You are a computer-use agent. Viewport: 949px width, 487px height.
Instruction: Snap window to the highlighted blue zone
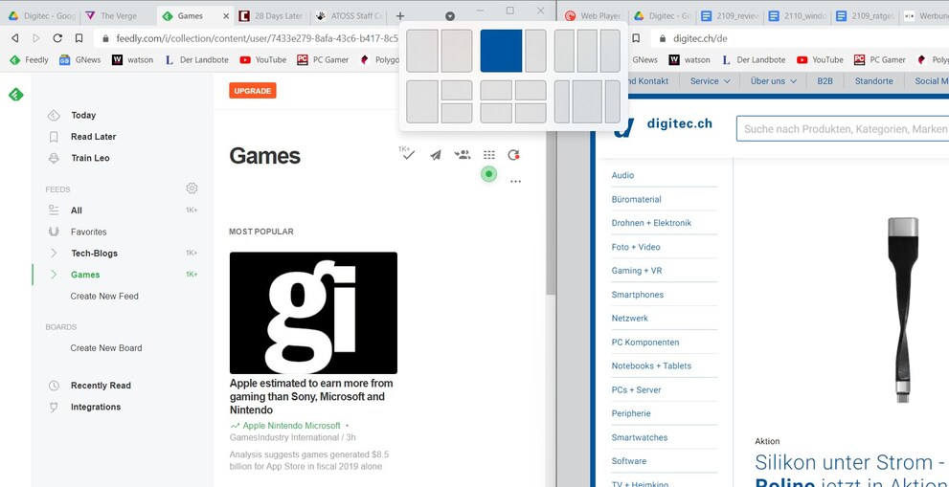501,51
